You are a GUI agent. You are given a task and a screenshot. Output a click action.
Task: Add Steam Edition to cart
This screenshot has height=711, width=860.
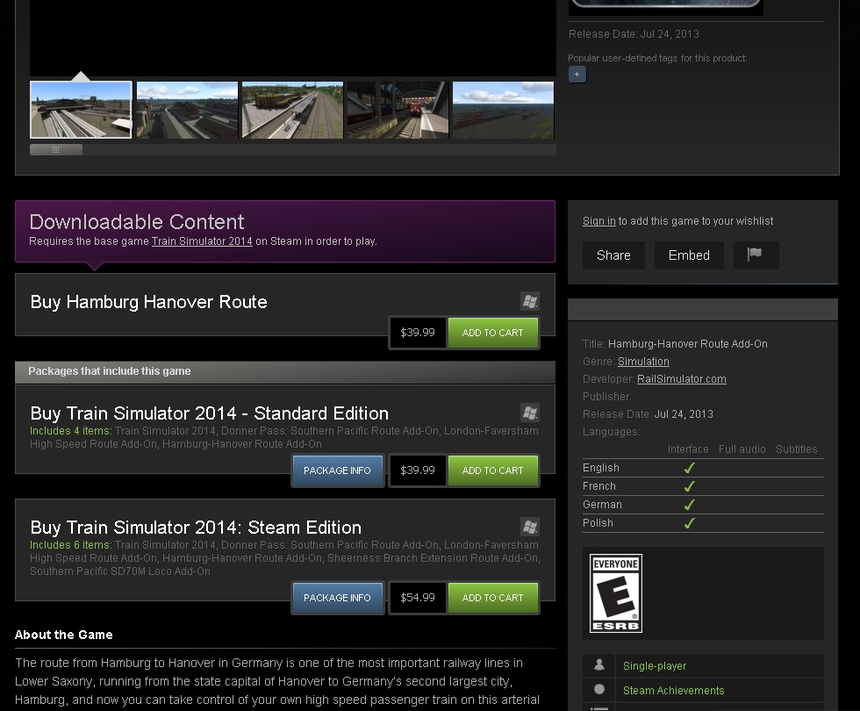pyautogui.click(x=492, y=598)
